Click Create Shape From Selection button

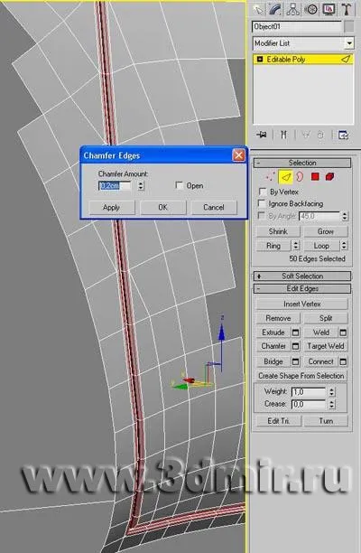pyautogui.click(x=301, y=376)
